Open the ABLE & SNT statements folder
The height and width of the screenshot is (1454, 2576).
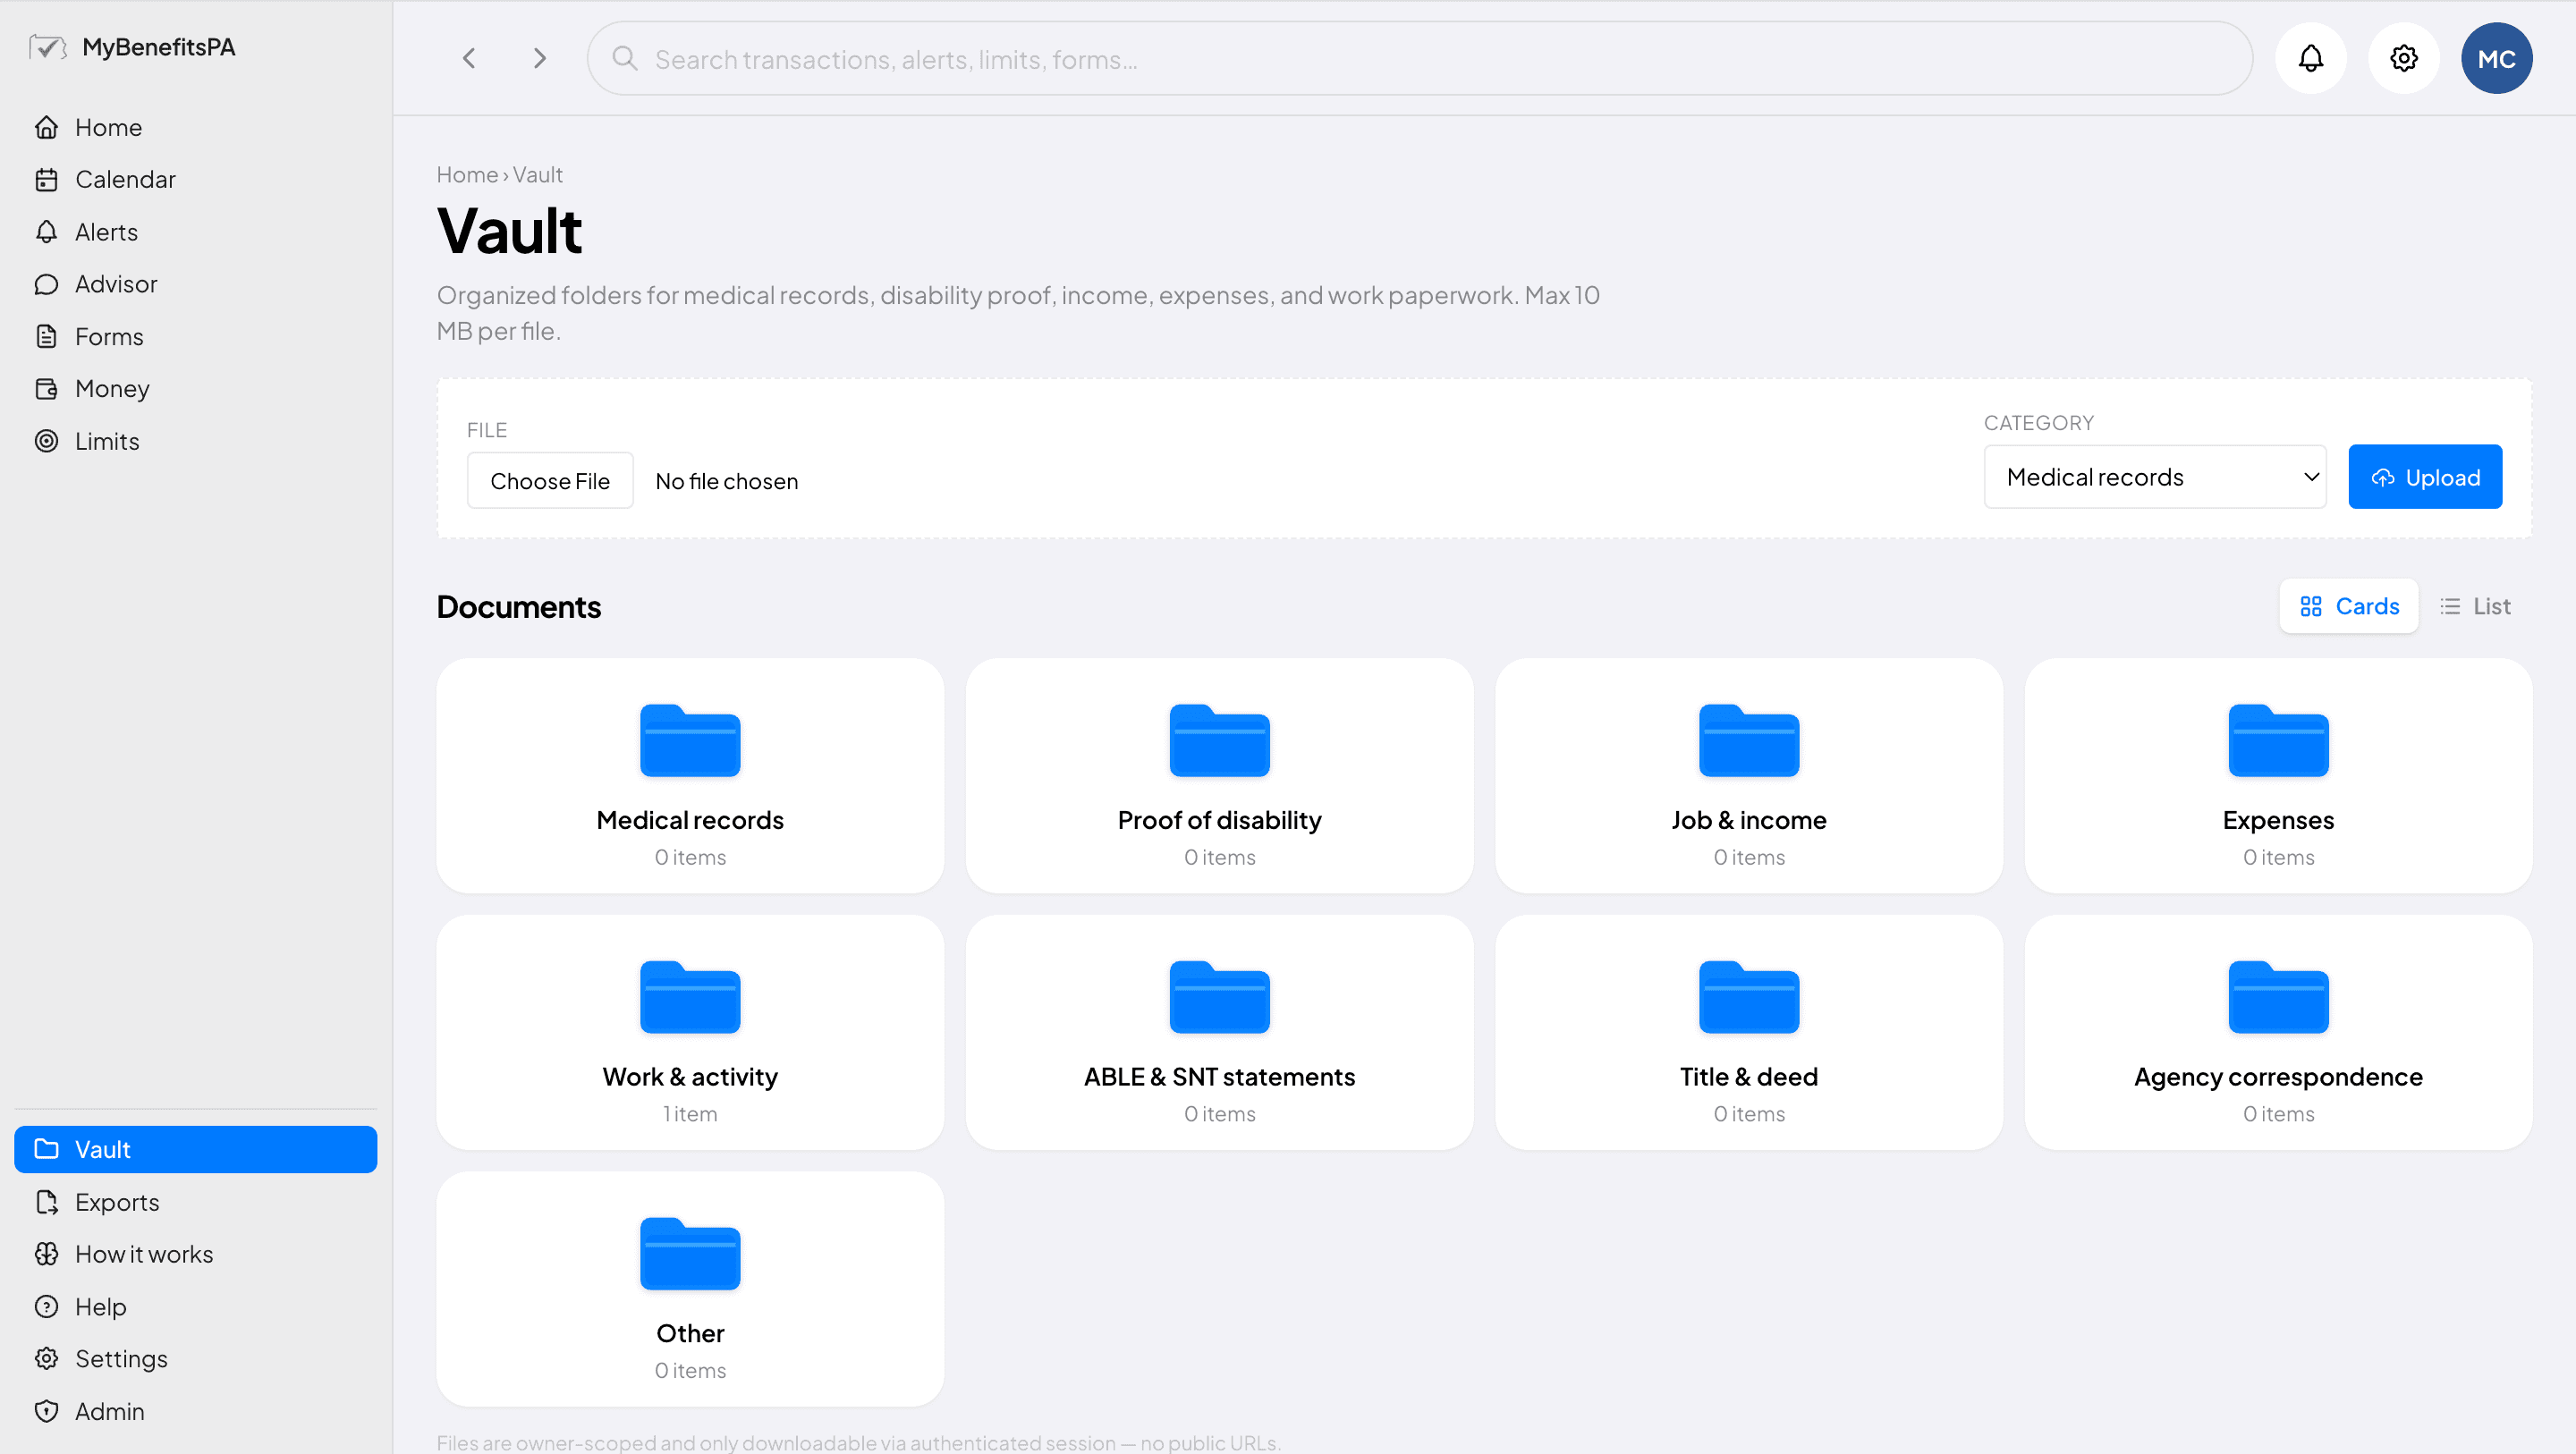1219,1032
